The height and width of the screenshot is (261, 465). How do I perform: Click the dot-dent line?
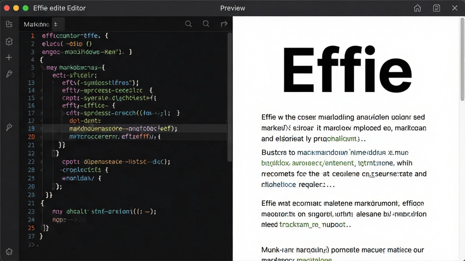tap(85, 121)
